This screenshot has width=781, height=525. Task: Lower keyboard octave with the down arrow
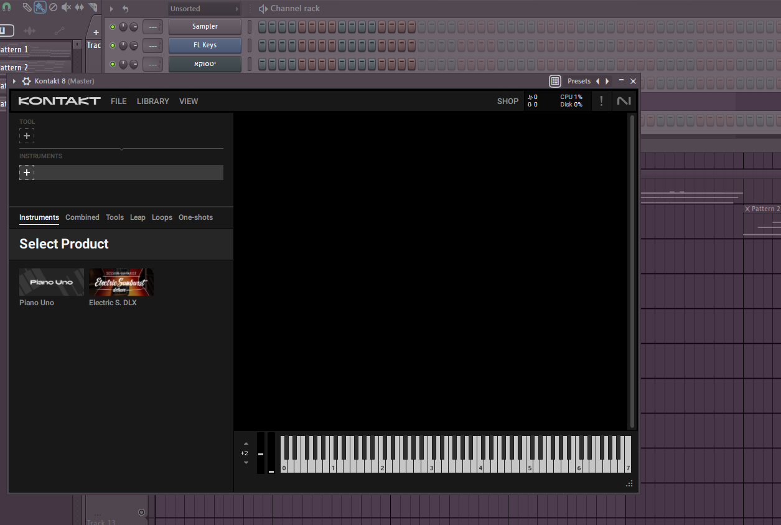pyautogui.click(x=246, y=463)
